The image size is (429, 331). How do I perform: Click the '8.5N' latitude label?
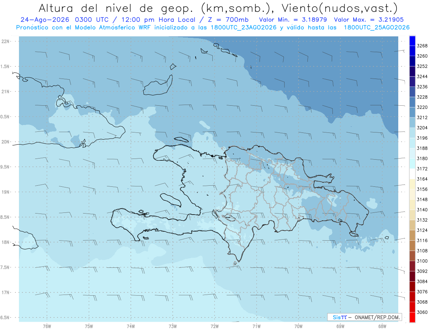5,217
